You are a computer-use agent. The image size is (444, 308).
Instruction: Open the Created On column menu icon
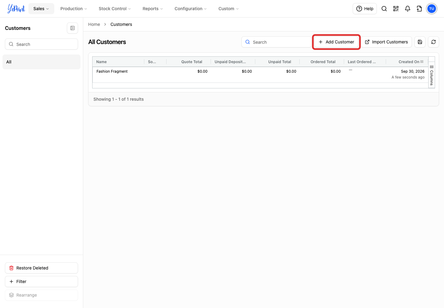pos(422,62)
